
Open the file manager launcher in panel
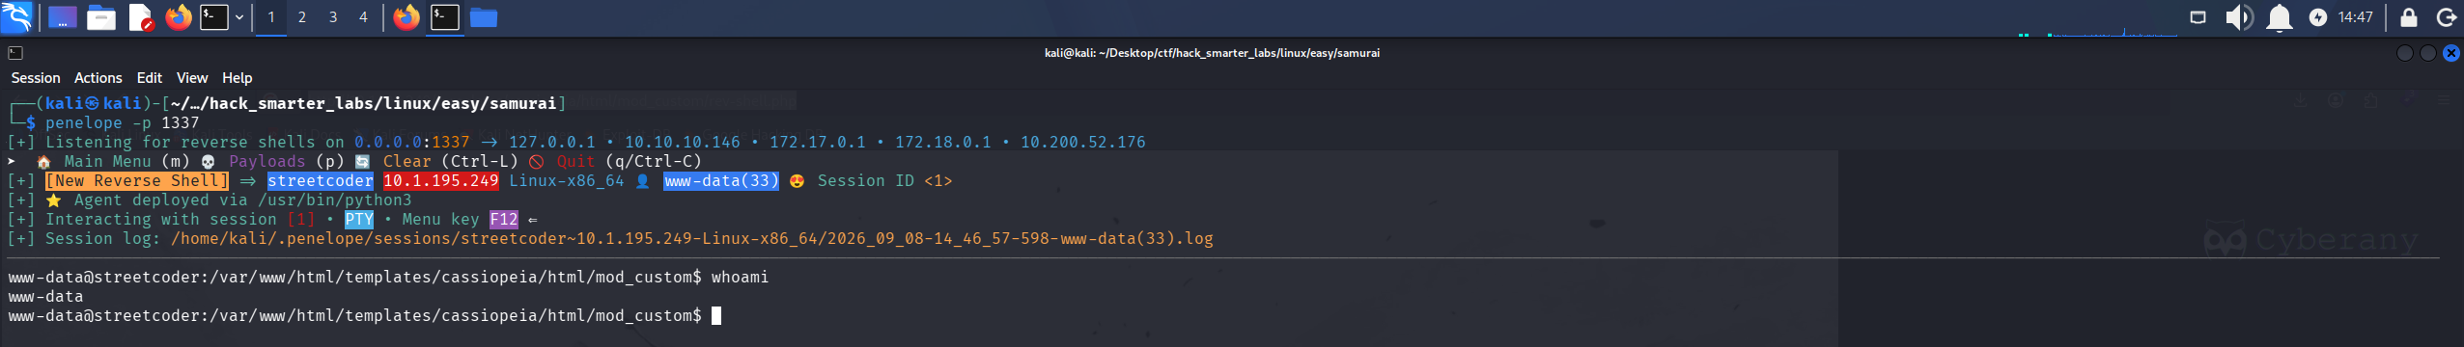tap(101, 17)
